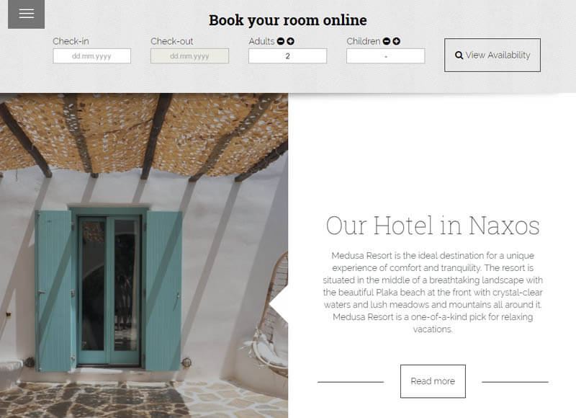Click the View Availability button text
This screenshot has width=576, height=418.
tap(498, 55)
